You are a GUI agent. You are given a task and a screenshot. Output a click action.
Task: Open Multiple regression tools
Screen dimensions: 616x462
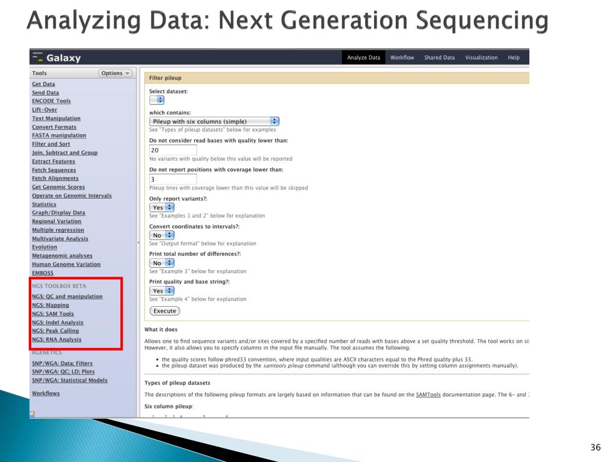click(58, 230)
